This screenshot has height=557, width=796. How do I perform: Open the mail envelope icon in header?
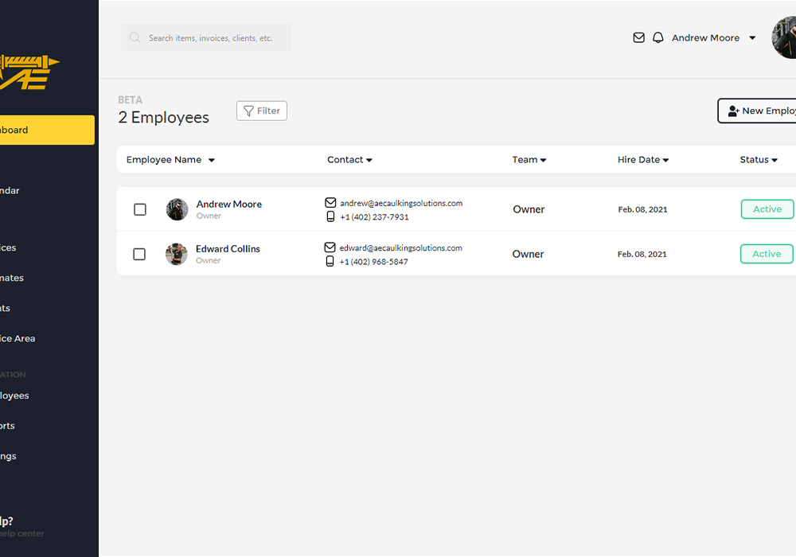[x=638, y=37]
